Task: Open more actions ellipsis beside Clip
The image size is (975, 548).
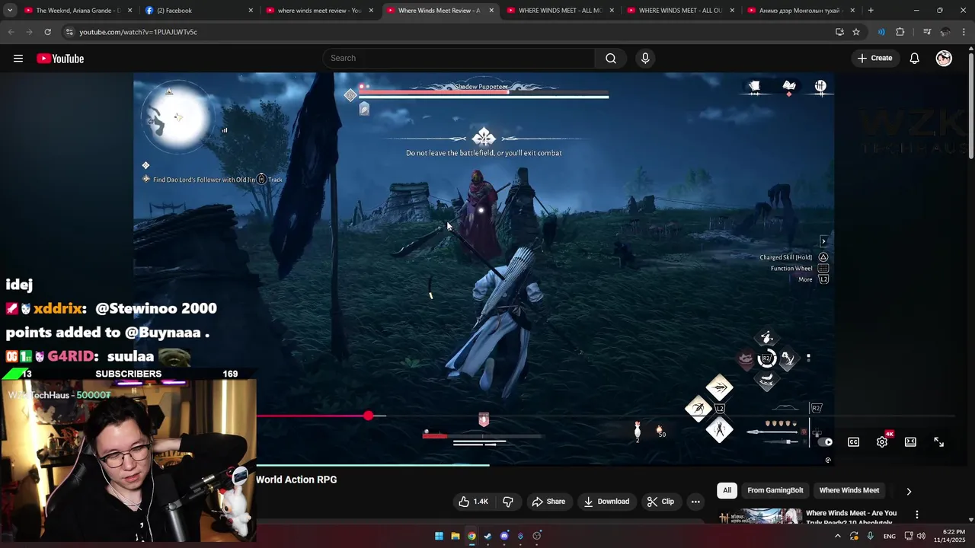Action: click(x=695, y=502)
